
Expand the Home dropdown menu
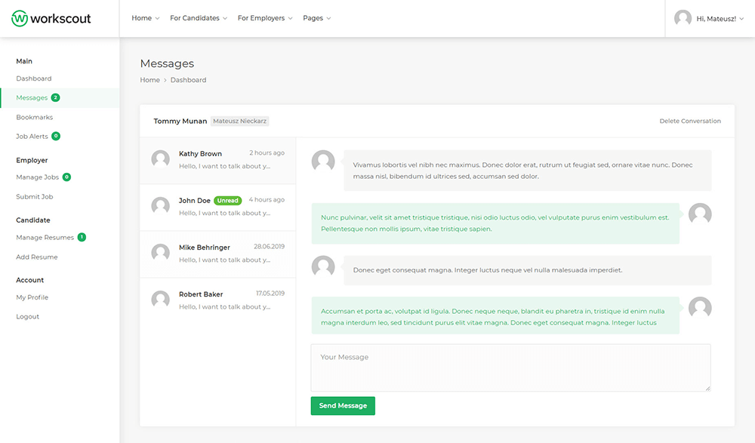coord(145,18)
